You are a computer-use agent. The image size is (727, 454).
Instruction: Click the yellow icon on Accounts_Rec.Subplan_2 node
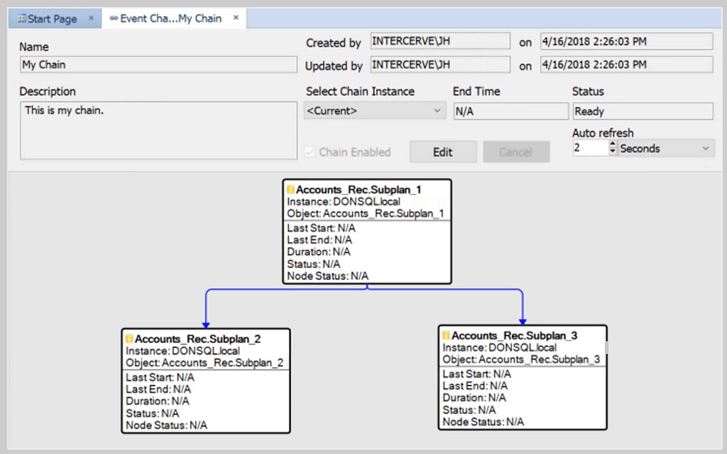pos(128,338)
